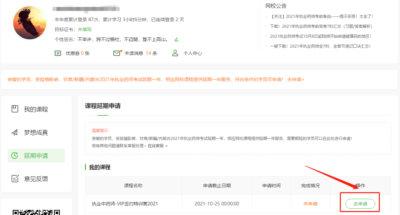
Task: Open 在线客服 link in tips box
Action: [157, 146]
